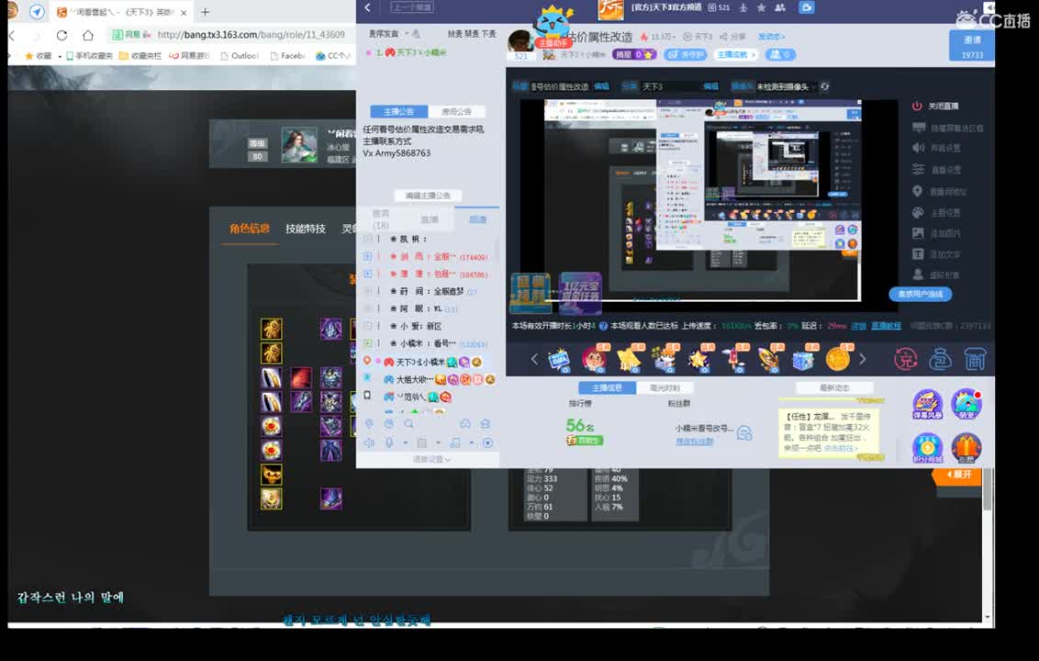Viewport: 1039px width, 661px height.
Task: Open the shop 商 icon
Action: pos(975,359)
